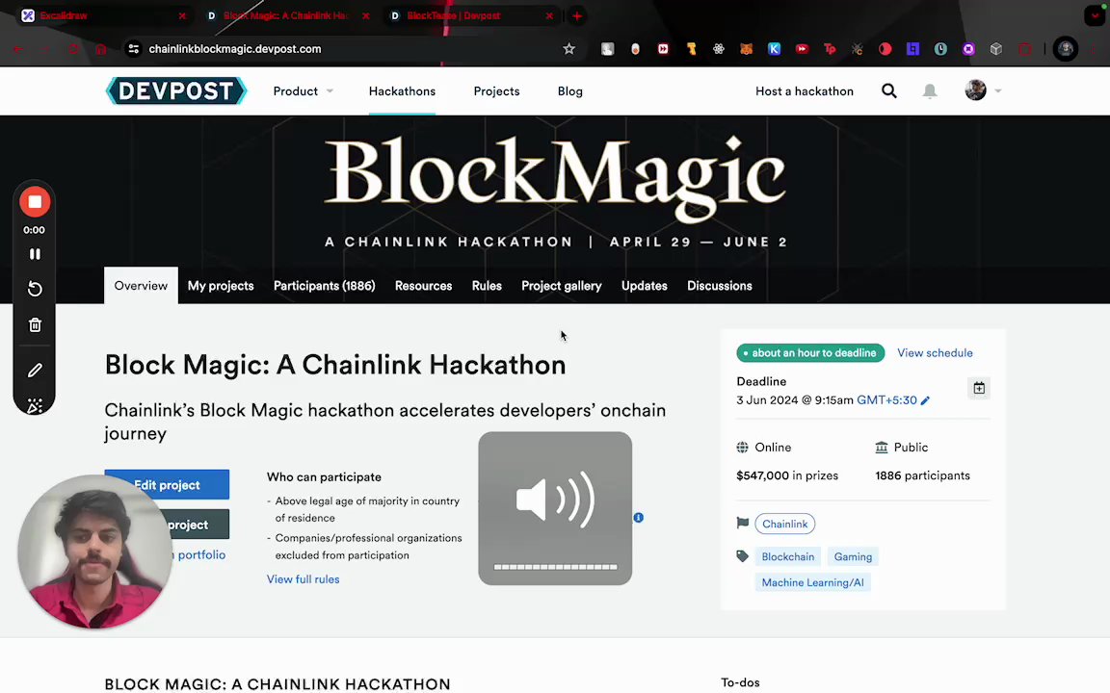
Task: Stop the screen recording with the red button
Action: click(x=35, y=202)
